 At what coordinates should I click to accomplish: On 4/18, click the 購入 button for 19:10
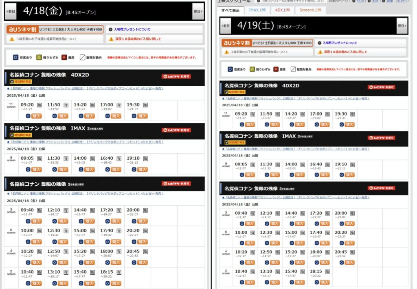click(x=142, y=169)
